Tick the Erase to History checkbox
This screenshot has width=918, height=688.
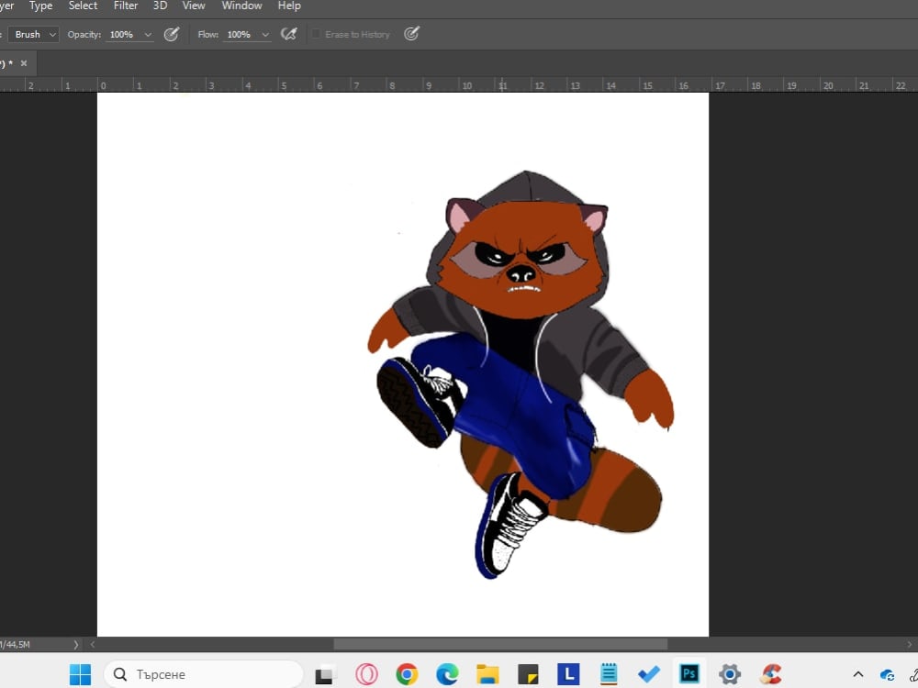pyautogui.click(x=316, y=34)
